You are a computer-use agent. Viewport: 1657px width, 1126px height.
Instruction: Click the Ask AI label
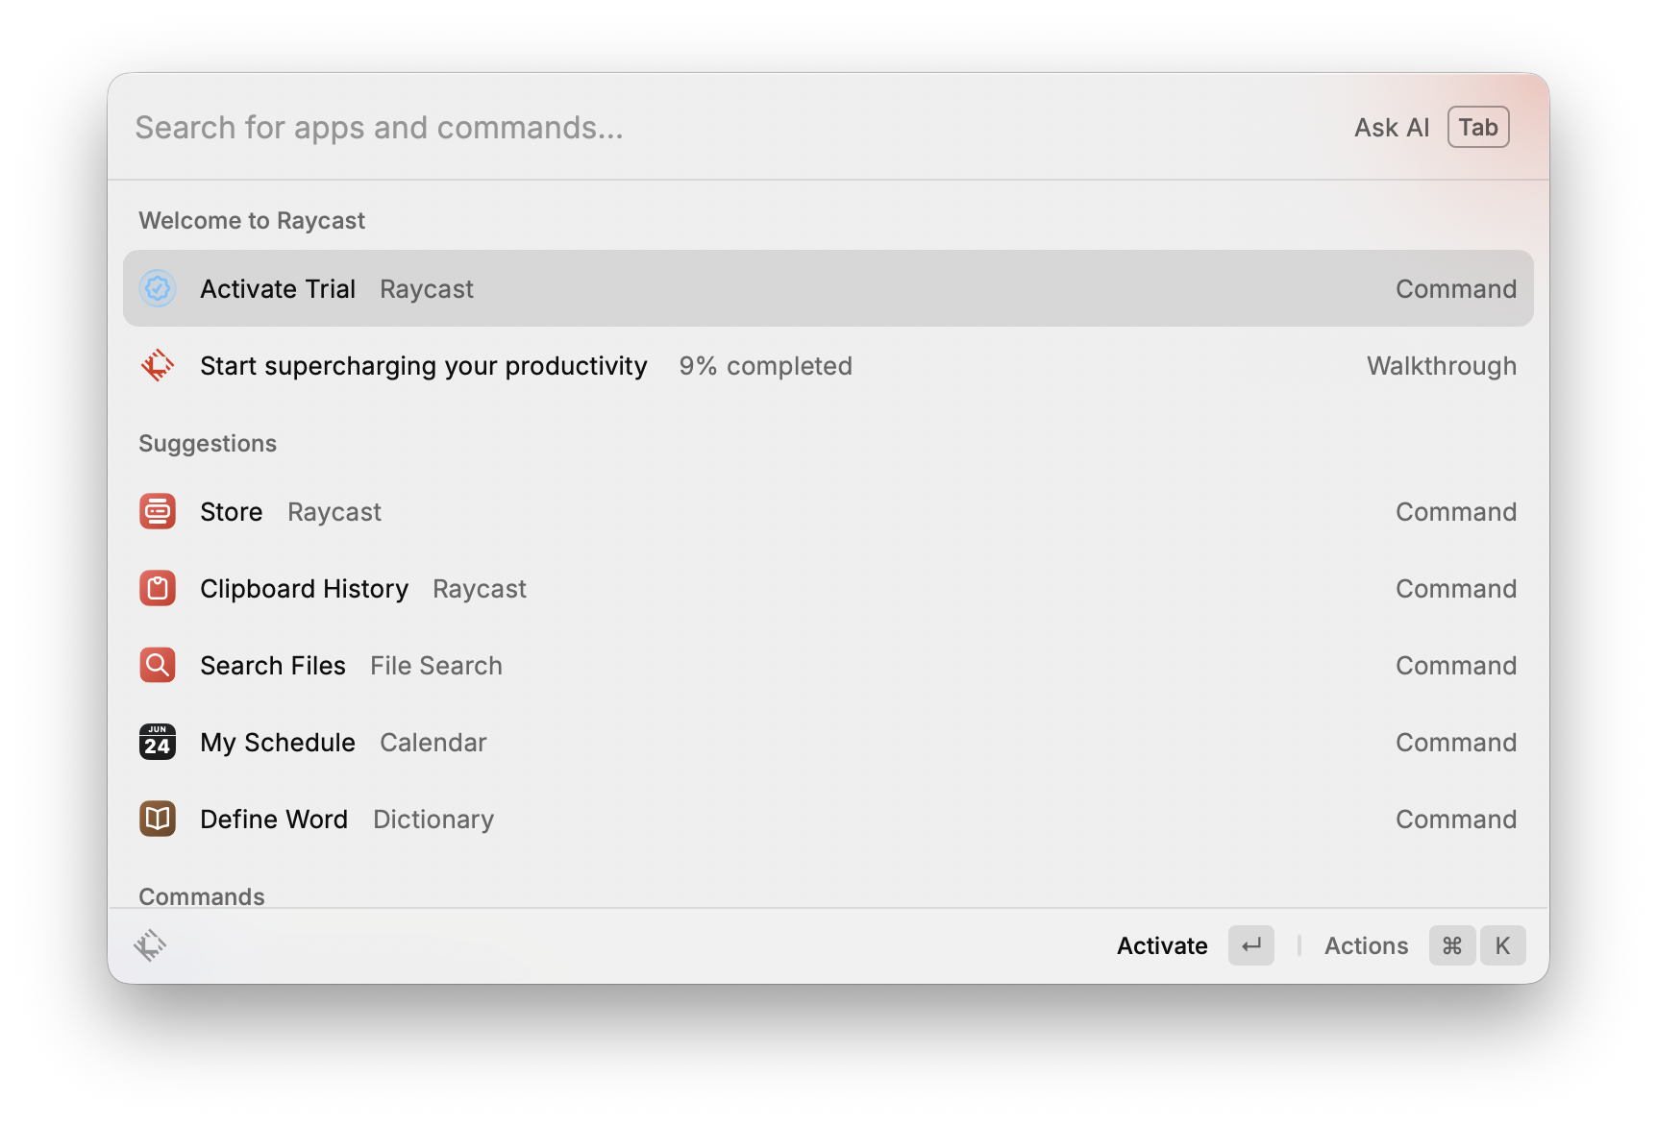coord(1392,128)
